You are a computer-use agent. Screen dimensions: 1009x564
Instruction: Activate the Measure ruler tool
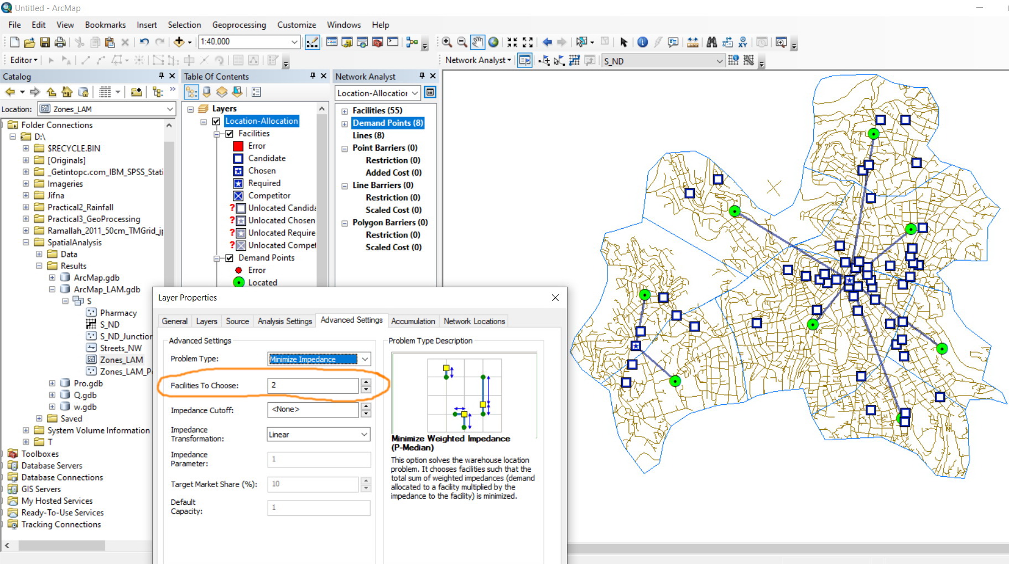[692, 42]
